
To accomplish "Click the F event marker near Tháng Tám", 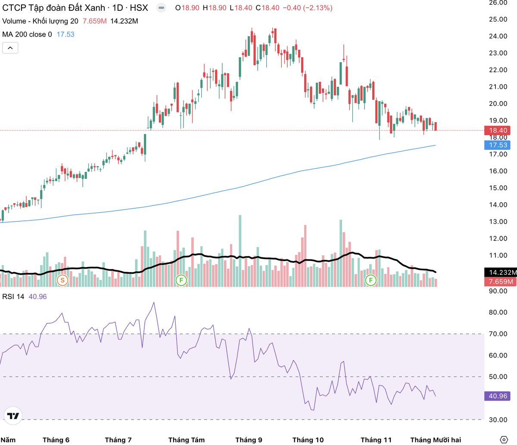I will 181,281.
